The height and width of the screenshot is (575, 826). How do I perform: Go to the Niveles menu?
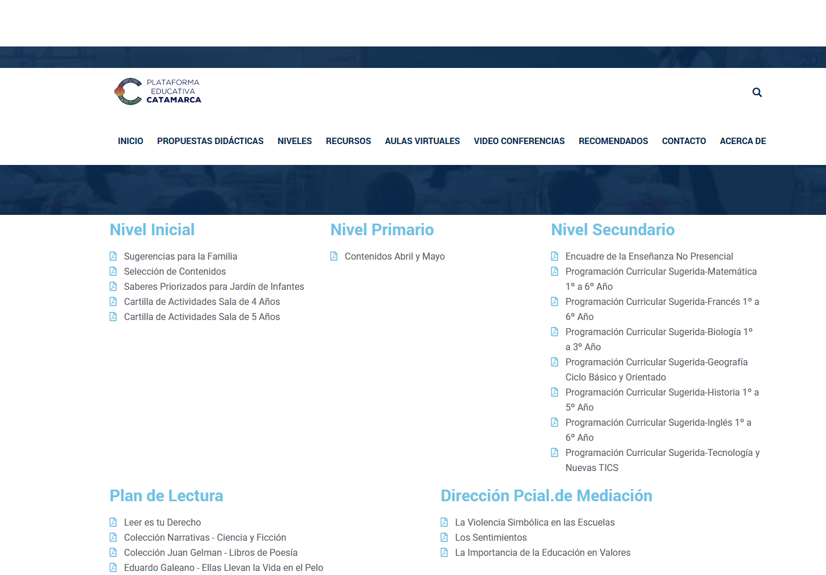295,141
